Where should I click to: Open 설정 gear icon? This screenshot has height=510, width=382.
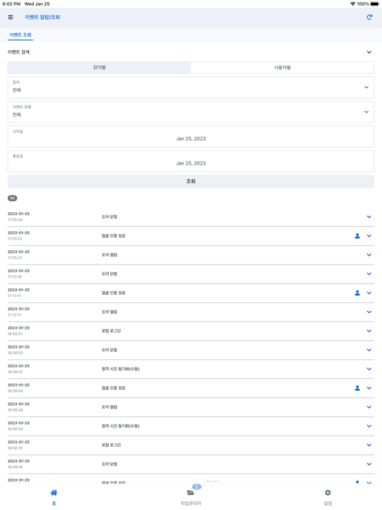328,493
